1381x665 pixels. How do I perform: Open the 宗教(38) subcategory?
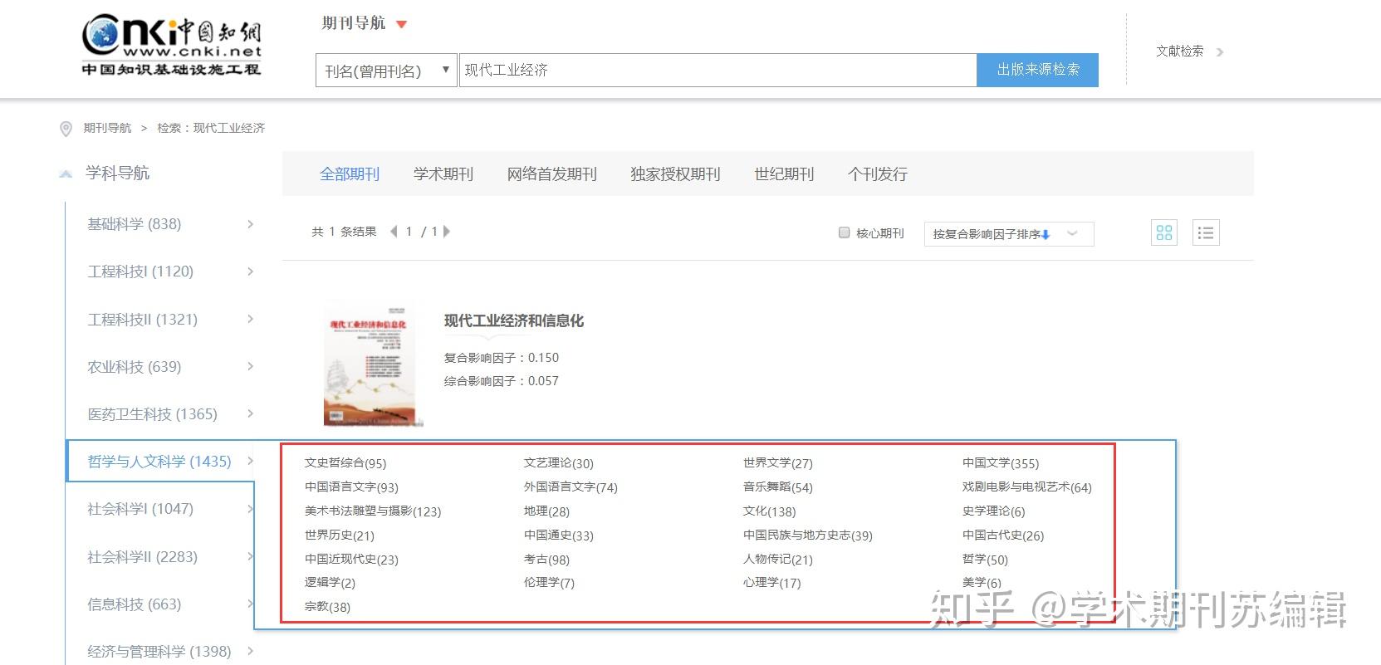(327, 607)
